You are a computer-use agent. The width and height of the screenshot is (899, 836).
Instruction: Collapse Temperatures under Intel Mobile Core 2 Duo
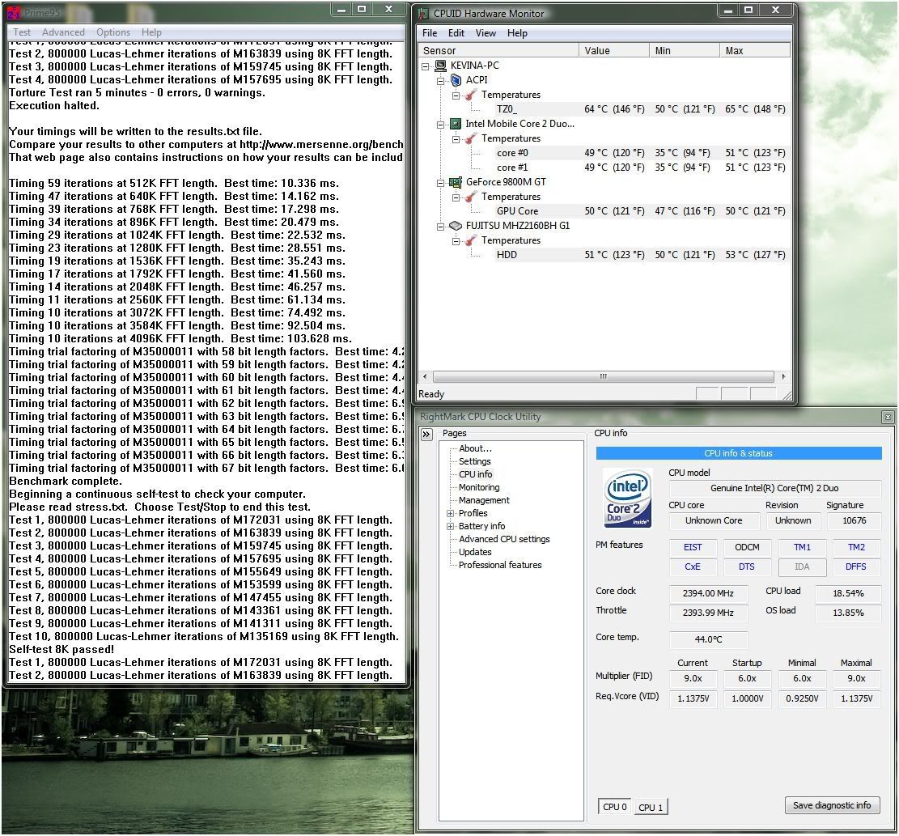click(456, 138)
